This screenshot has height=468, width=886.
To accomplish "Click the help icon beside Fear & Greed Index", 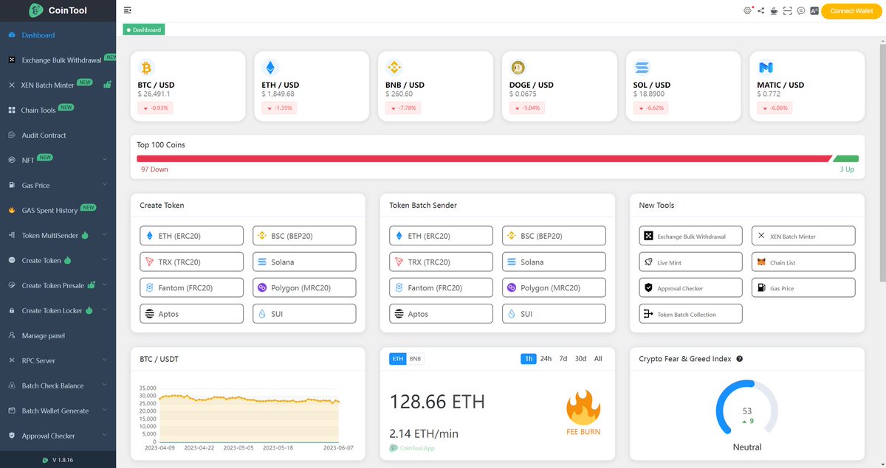I will (x=739, y=359).
